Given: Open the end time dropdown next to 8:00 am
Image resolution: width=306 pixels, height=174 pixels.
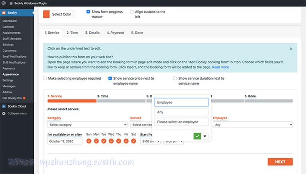Looking at the screenshot, I should (x=174, y=142).
